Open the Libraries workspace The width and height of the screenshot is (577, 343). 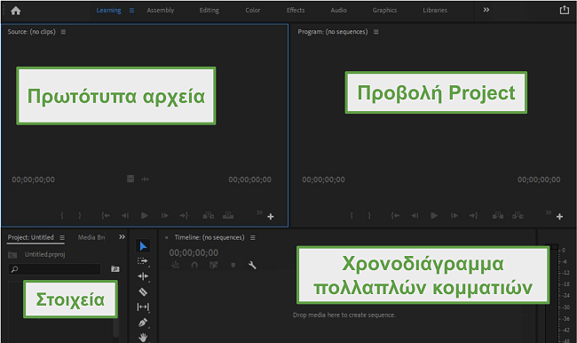(x=435, y=11)
